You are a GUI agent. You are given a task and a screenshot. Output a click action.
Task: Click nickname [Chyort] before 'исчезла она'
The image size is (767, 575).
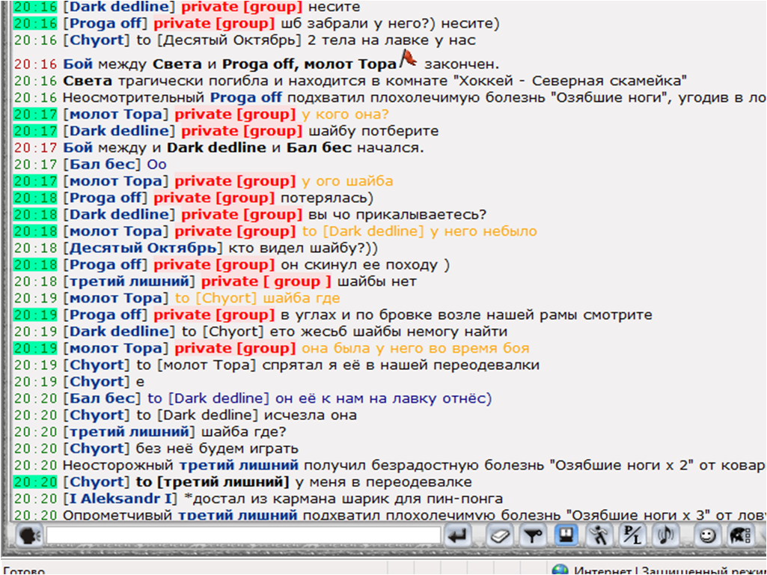97,415
